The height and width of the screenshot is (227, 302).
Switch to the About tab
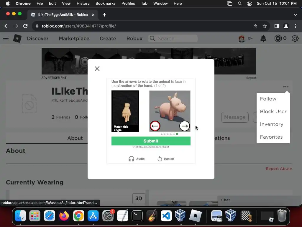75,138
